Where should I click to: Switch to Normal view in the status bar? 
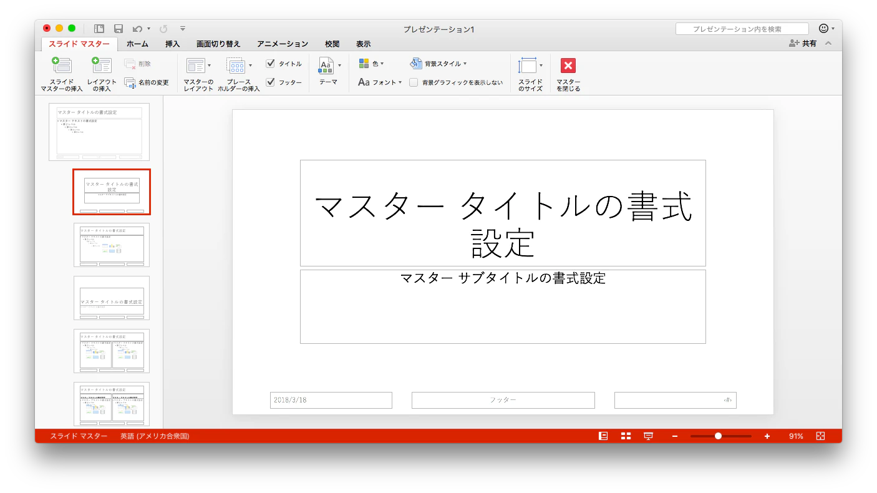[603, 436]
